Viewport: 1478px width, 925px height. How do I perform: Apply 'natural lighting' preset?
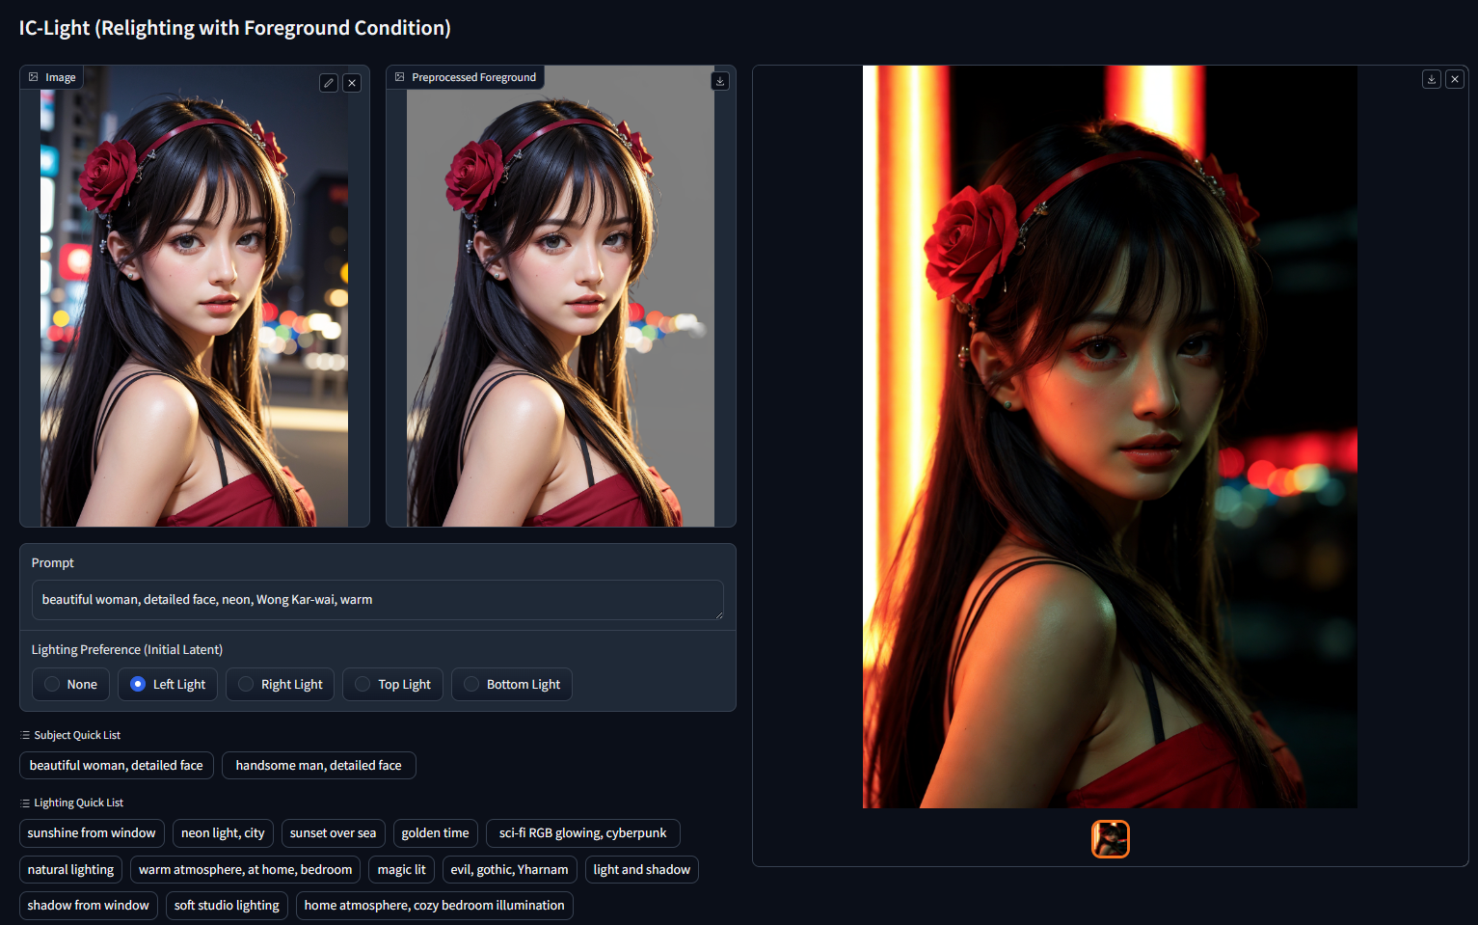[70, 870]
